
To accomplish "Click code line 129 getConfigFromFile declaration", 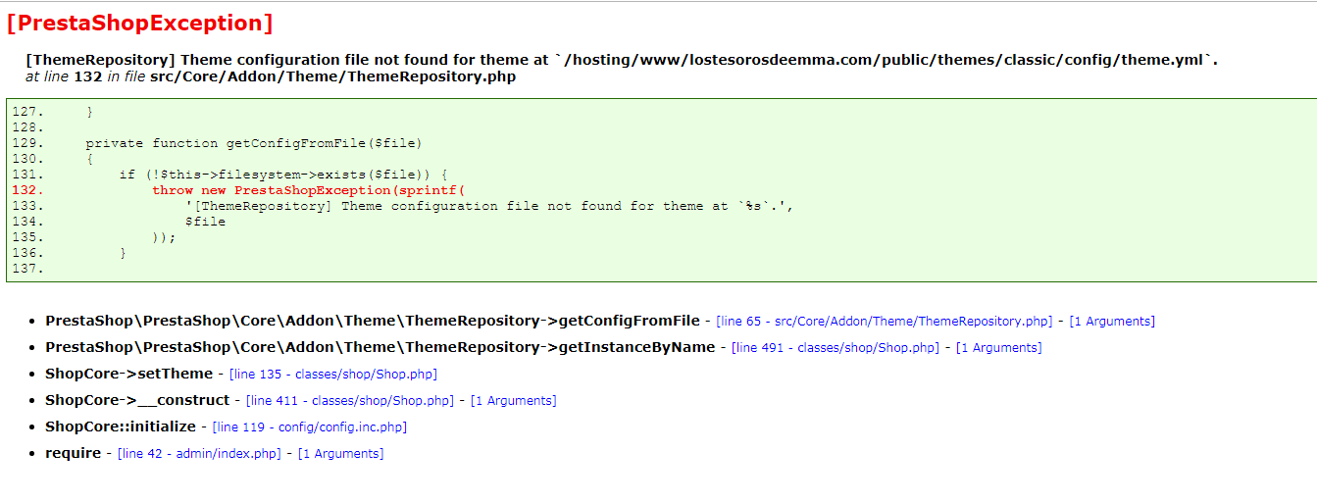I will tap(254, 143).
